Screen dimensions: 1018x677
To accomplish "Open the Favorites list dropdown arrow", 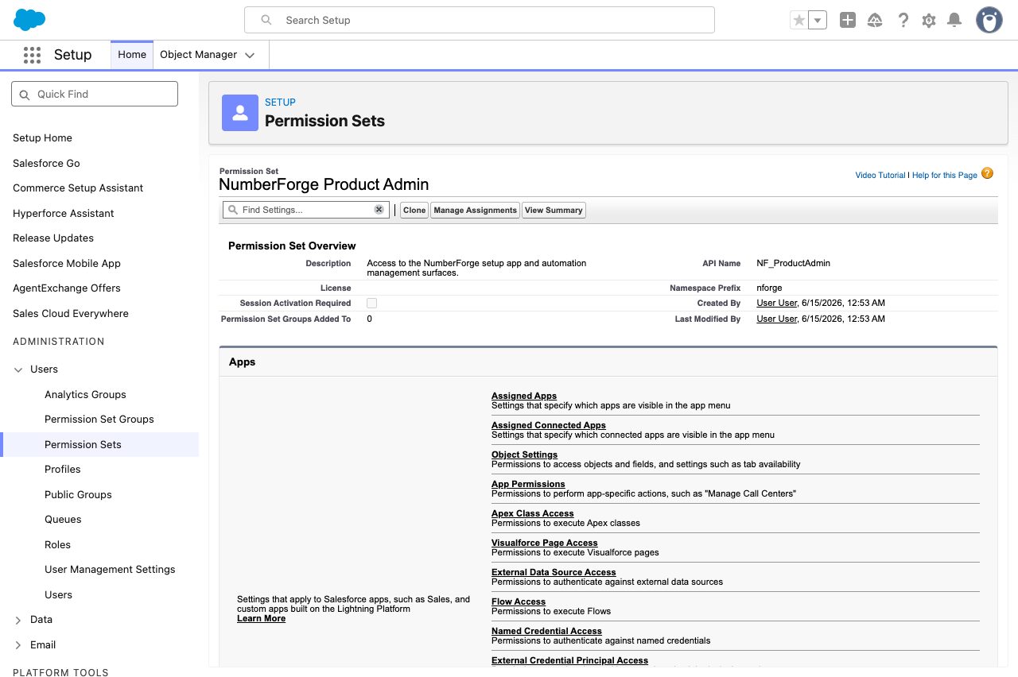I will pos(818,21).
